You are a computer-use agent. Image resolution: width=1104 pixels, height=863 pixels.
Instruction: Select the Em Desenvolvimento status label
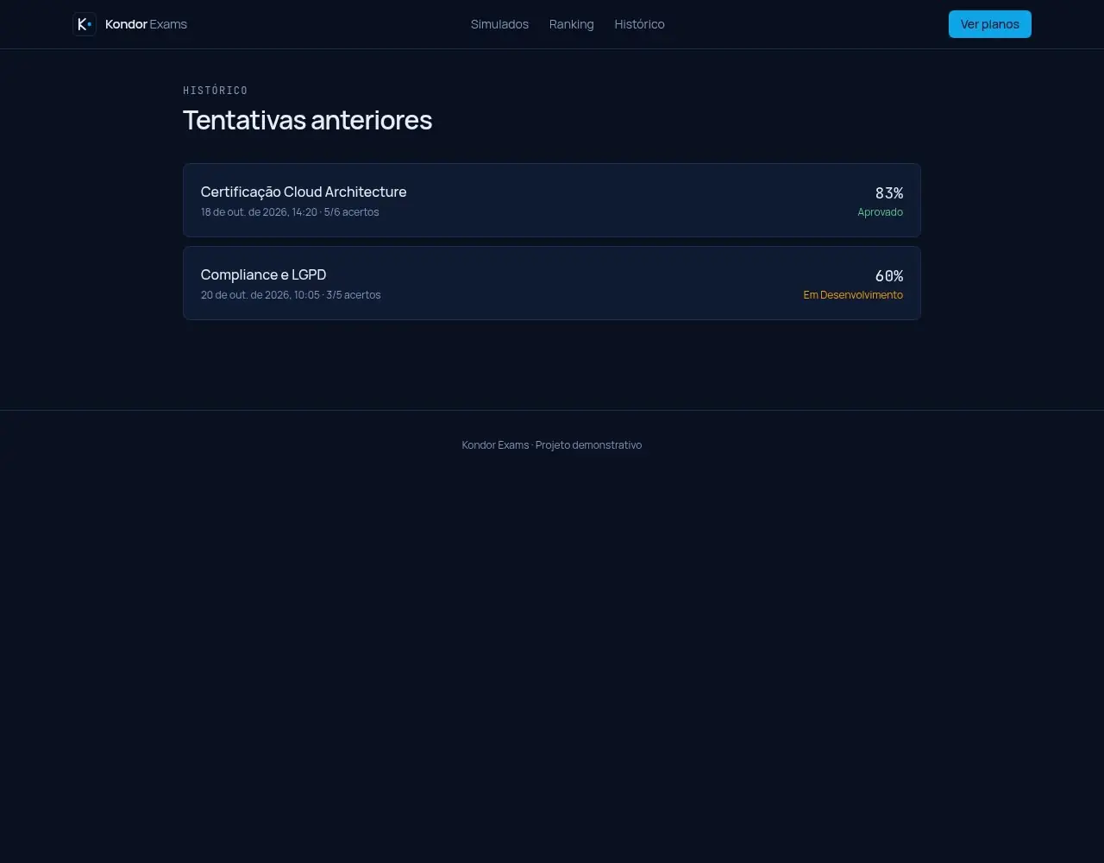853,295
